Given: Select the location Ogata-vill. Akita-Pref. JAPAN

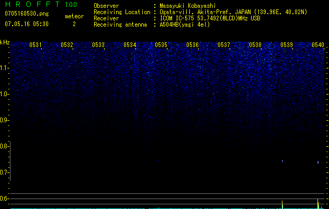Looking at the screenshot, I should click(x=205, y=12).
